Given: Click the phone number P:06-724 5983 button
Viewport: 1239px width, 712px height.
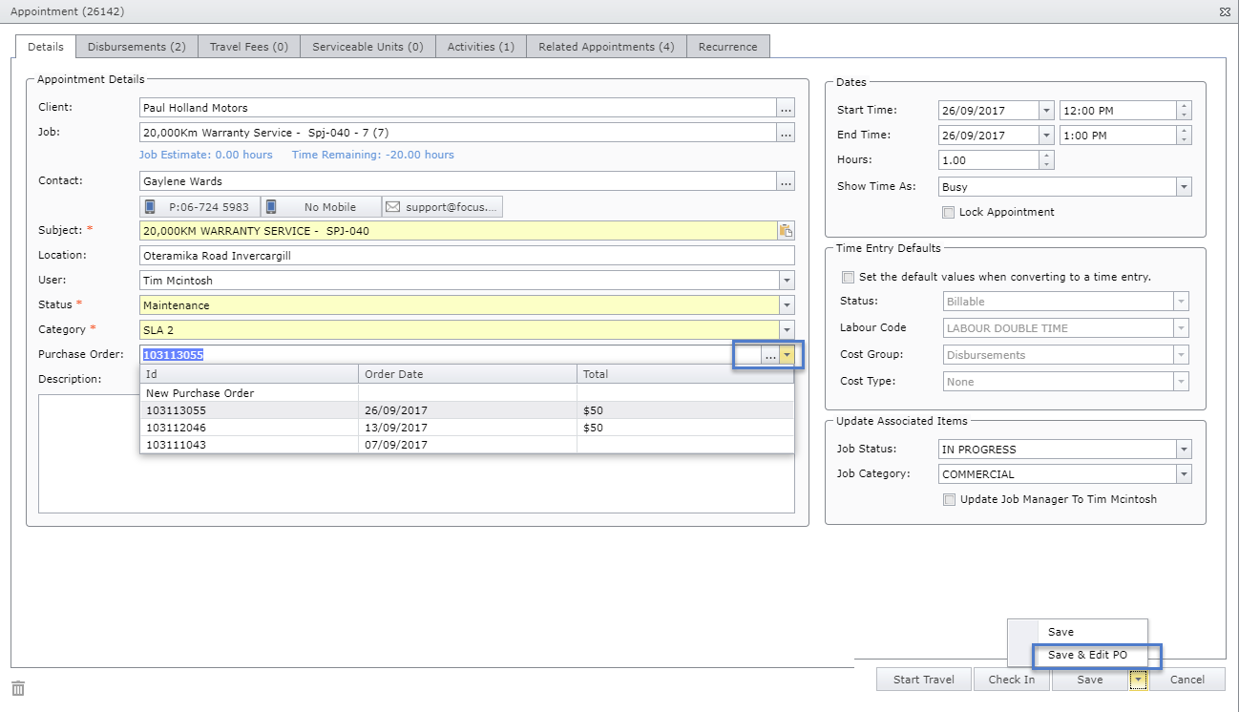Looking at the screenshot, I should click(x=199, y=207).
